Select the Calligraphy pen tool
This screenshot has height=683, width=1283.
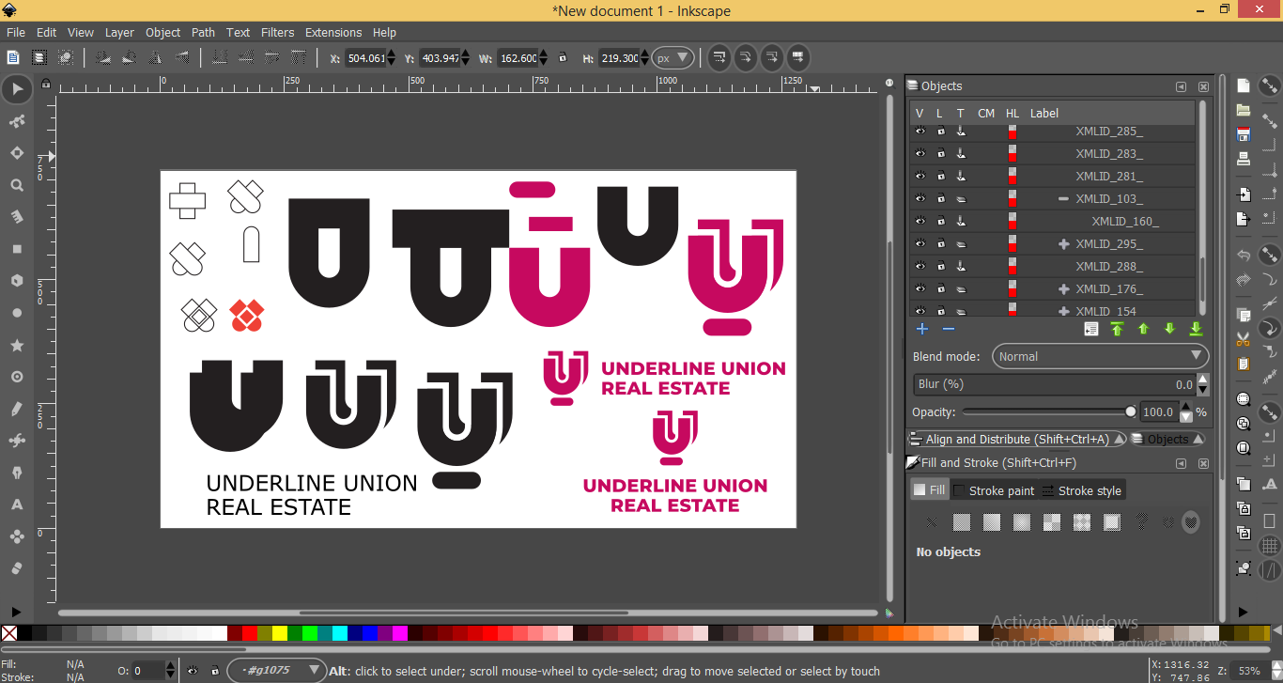[16, 473]
